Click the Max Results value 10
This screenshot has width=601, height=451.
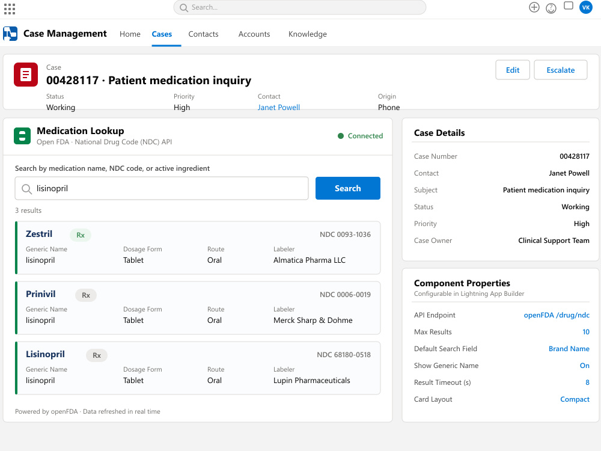point(585,332)
